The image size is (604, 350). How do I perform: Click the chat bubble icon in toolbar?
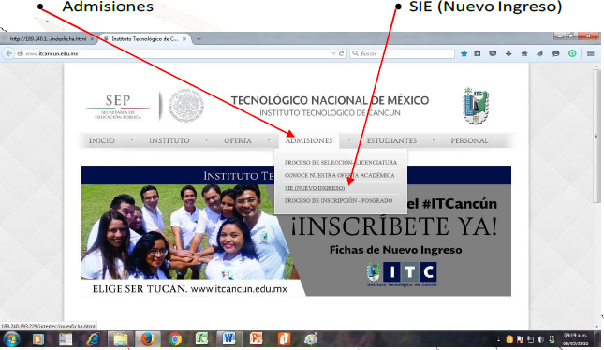click(x=555, y=53)
